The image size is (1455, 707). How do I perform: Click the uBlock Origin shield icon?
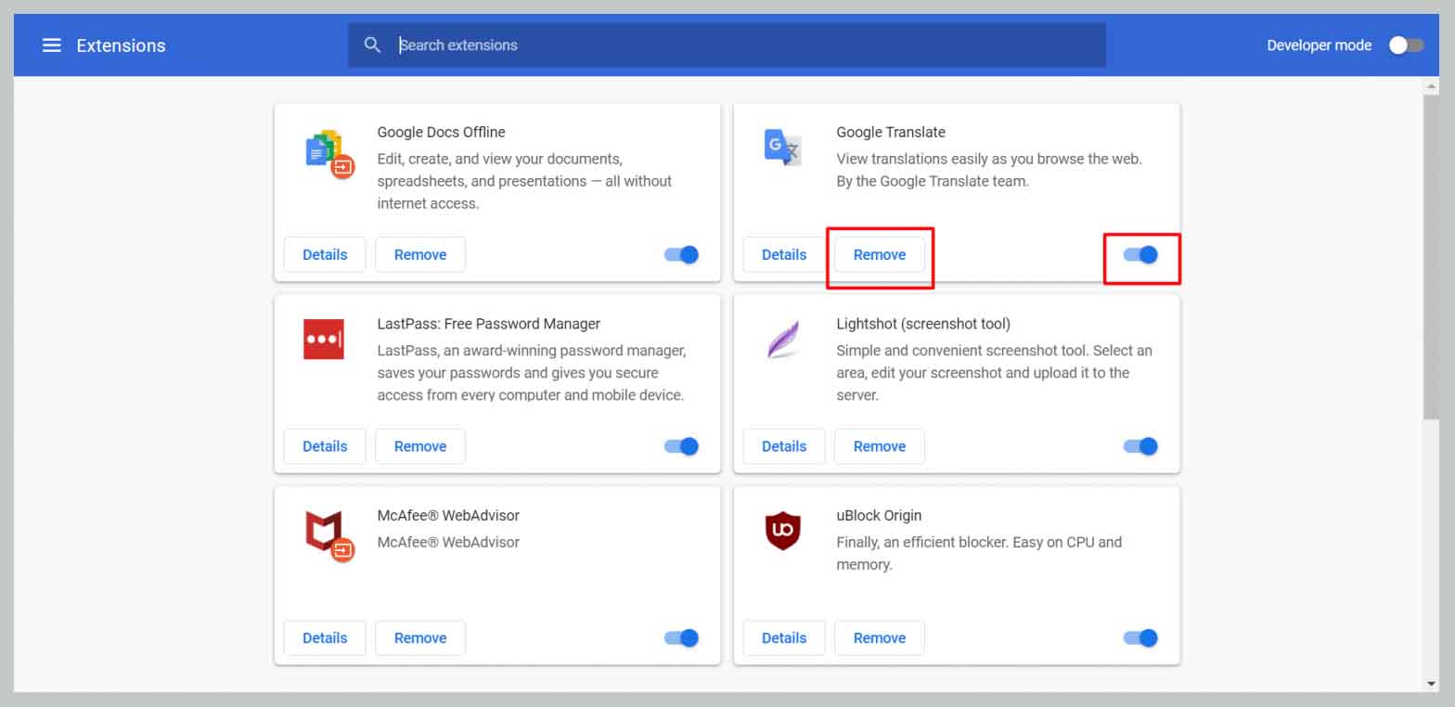click(782, 531)
